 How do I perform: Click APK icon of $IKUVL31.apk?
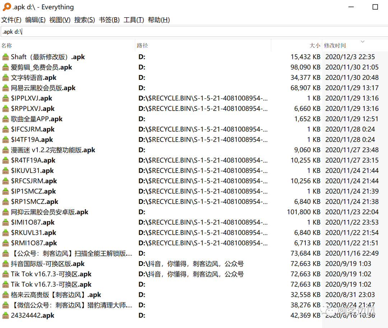click(5, 171)
